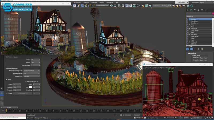Click the Percent Snap toolbar icon

tap(86, 6)
